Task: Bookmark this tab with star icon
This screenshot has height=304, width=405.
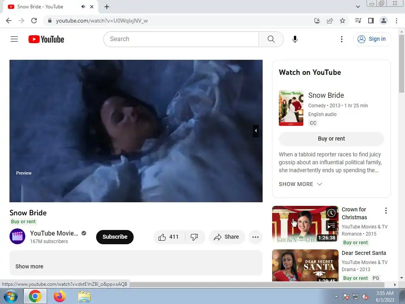Action: point(343,21)
